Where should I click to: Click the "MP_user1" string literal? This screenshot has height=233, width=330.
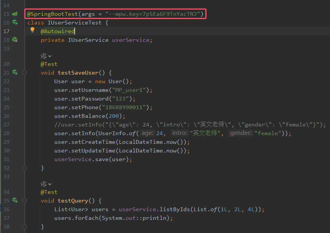pos(129,90)
